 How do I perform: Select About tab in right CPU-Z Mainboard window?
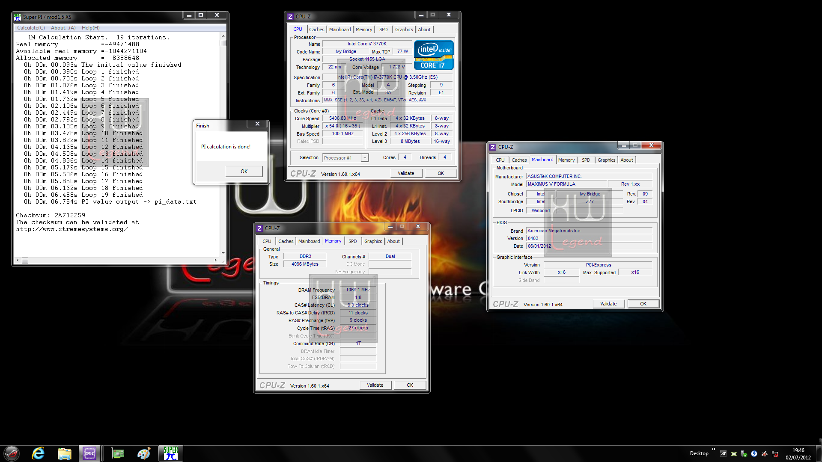click(627, 160)
